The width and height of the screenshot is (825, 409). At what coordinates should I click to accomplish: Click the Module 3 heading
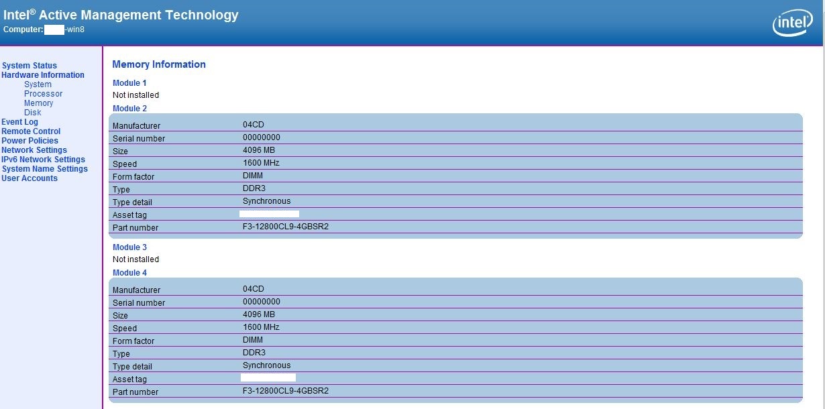coord(129,247)
